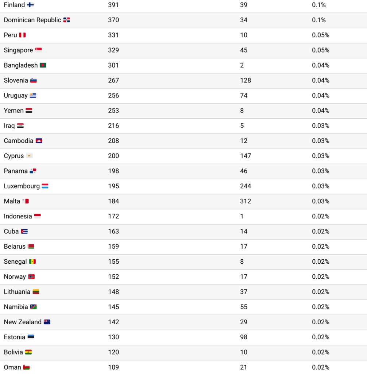Select the Norway row value 152
Image resolution: width=367 pixels, height=374 pixels.
pos(113,277)
